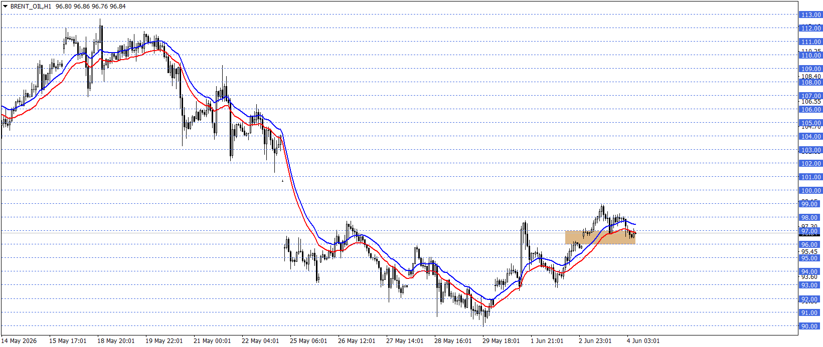Click the 18 May 20:01 time label
823x347 pixels.
(116, 341)
